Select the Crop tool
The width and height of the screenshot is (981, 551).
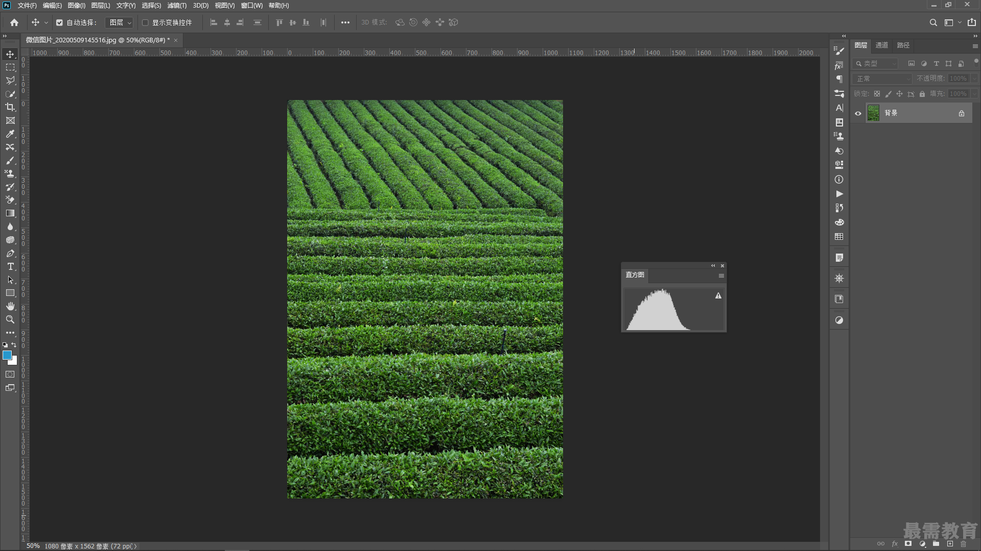(10, 107)
